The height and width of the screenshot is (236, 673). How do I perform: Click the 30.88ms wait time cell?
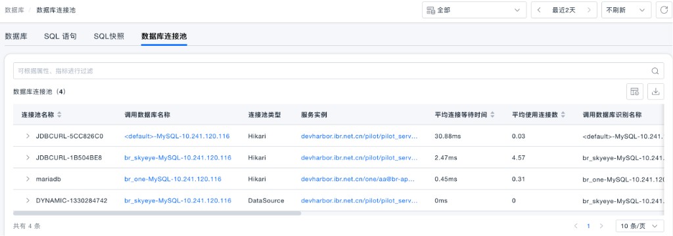click(448, 136)
